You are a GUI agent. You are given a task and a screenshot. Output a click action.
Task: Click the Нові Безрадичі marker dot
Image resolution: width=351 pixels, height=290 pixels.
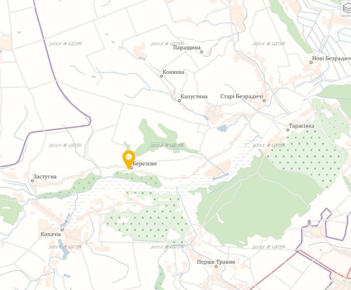pos(311,63)
